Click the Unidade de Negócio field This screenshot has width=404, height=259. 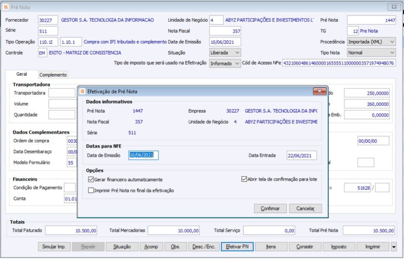point(216,20)
